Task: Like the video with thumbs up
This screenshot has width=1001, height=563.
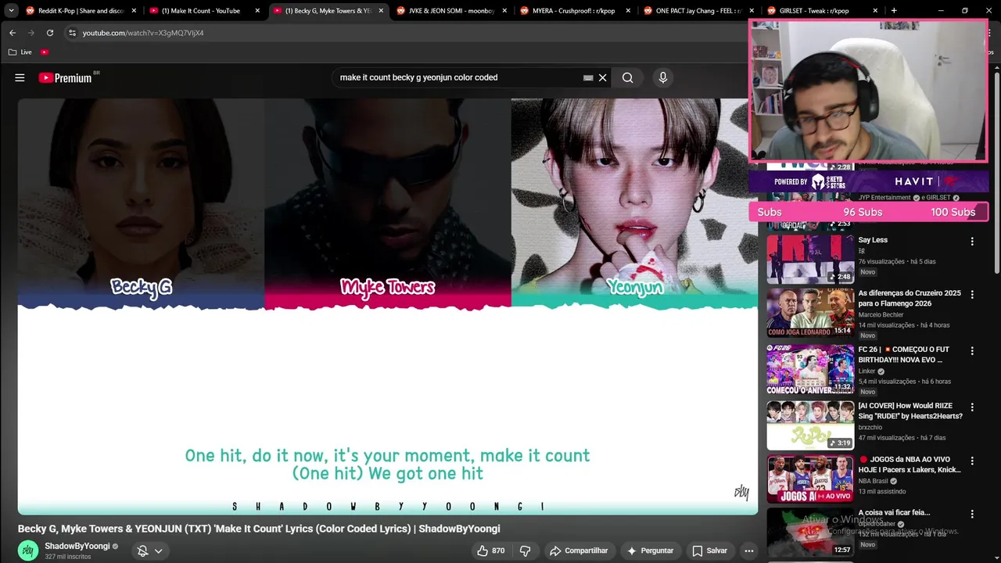Action: pos(491,550)
